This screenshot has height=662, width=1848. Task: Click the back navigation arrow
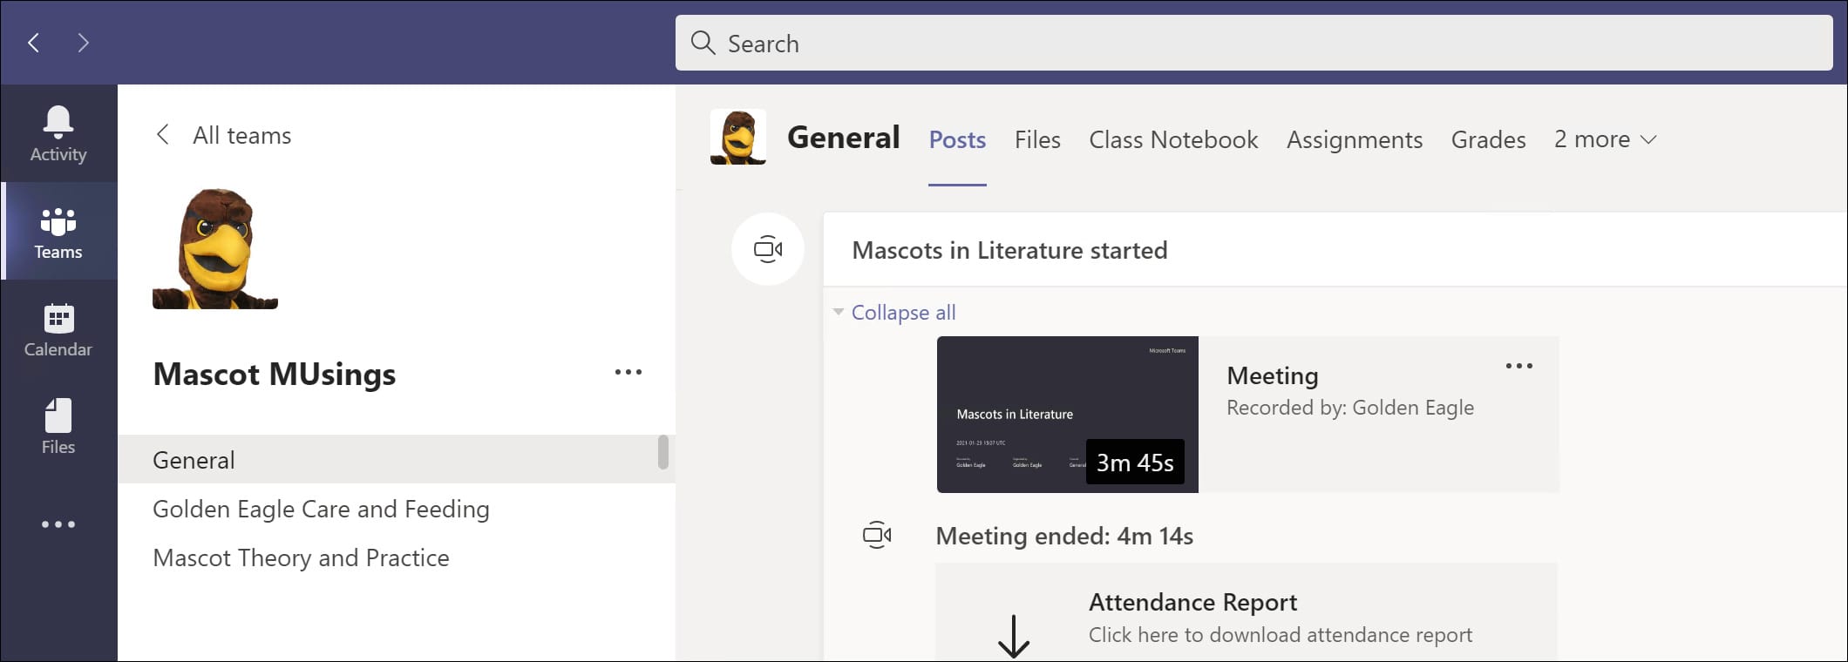34,43
